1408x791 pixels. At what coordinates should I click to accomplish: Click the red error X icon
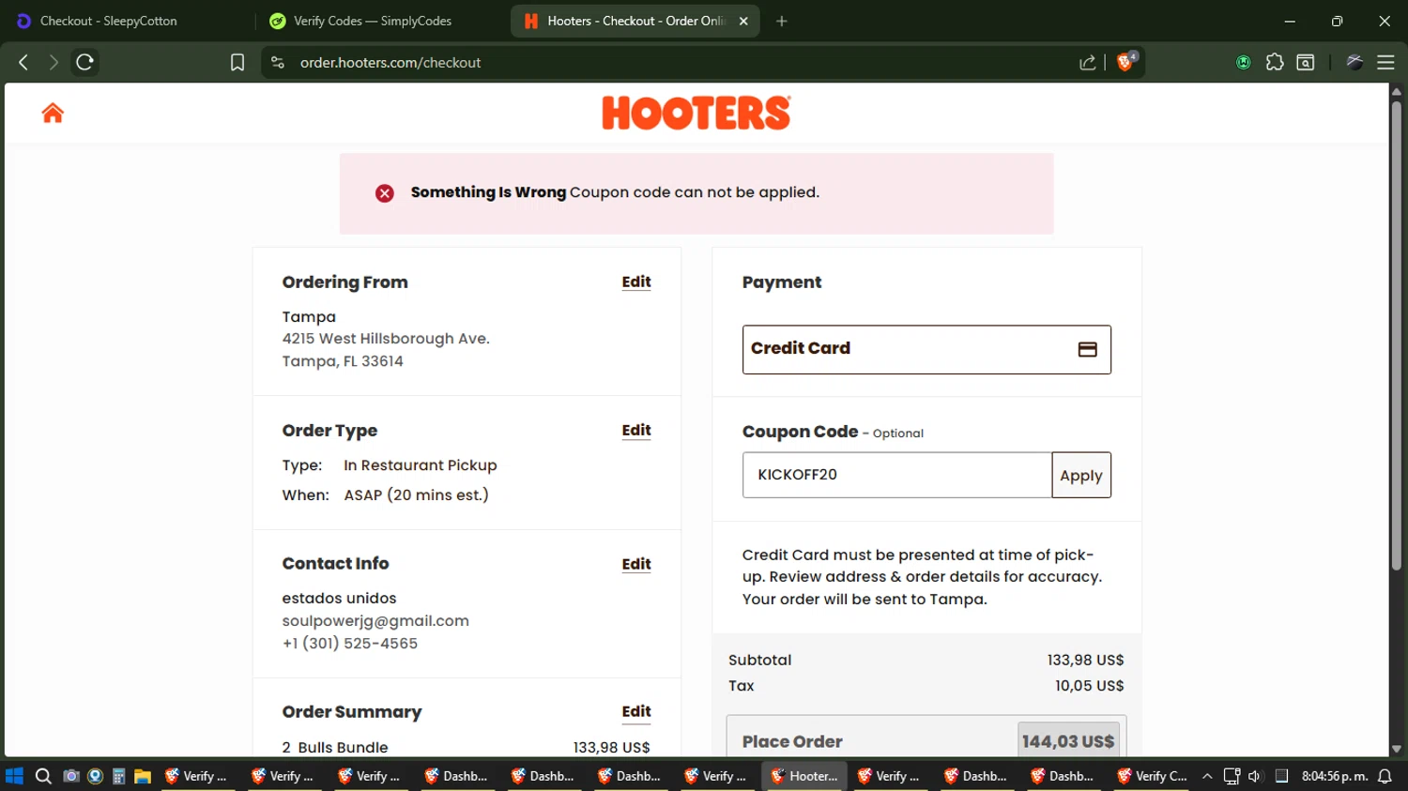(x=385, y=193)
